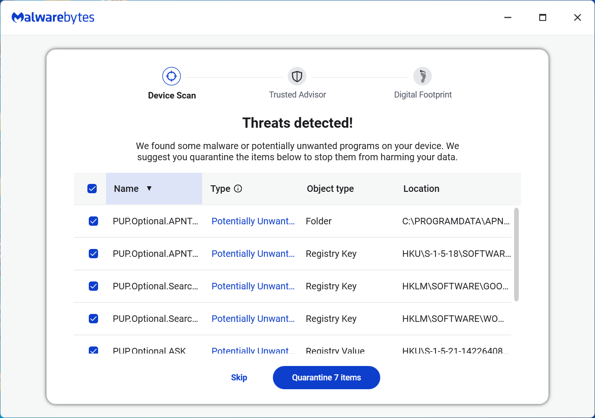Click the Name column sort arrow
Screen dimensions: 595x418
pos(149,189)
